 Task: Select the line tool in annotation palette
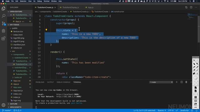[x=197, y=70]
